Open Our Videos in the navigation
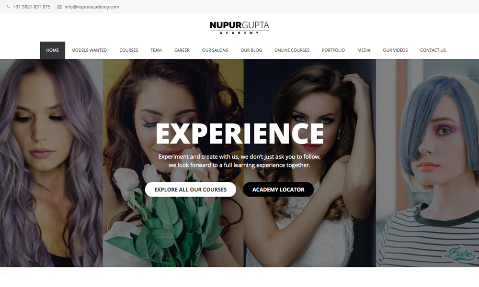The height and width of the screenshot is (287, 479). click(395, 50)
